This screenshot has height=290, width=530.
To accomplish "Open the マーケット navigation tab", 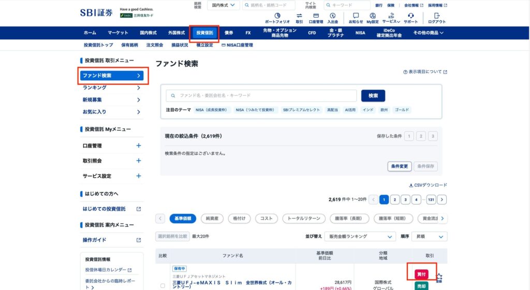I will click(117, 33).
